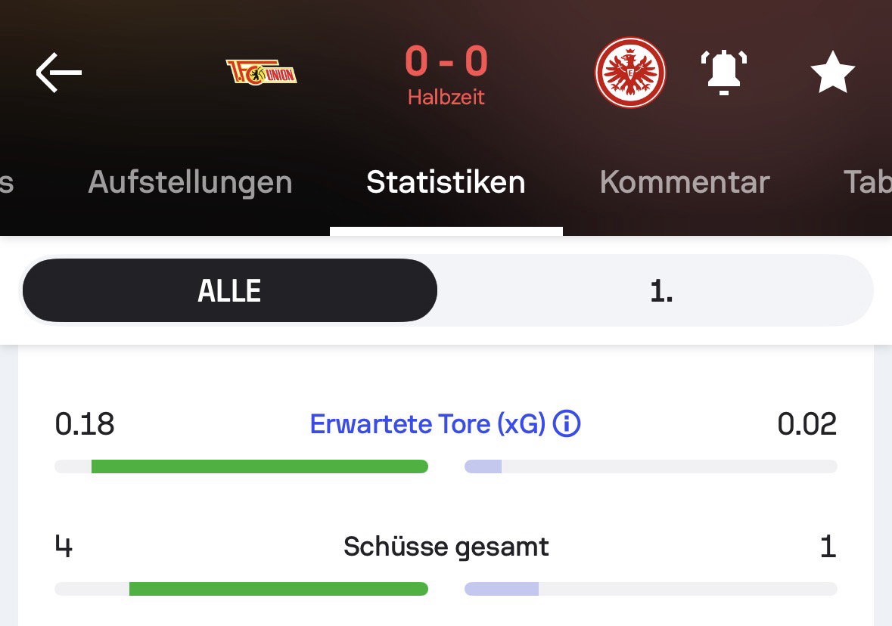Show info for Erwartete Tore (xG)

[567, 424]
